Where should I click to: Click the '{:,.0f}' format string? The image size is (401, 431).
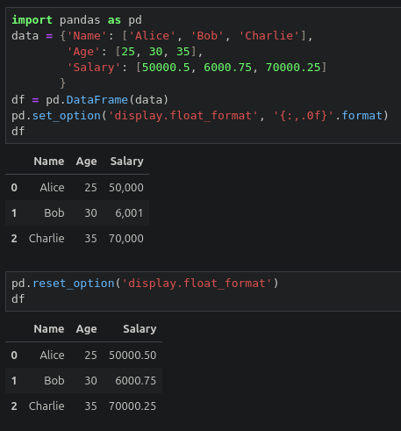point(304,116)
